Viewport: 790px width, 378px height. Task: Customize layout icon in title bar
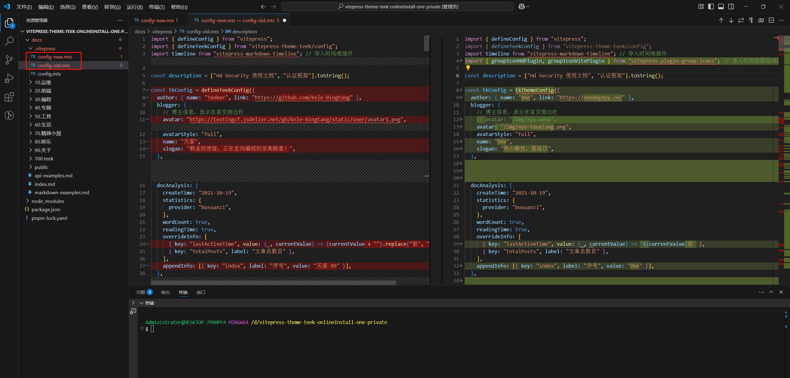coord(701,6)
